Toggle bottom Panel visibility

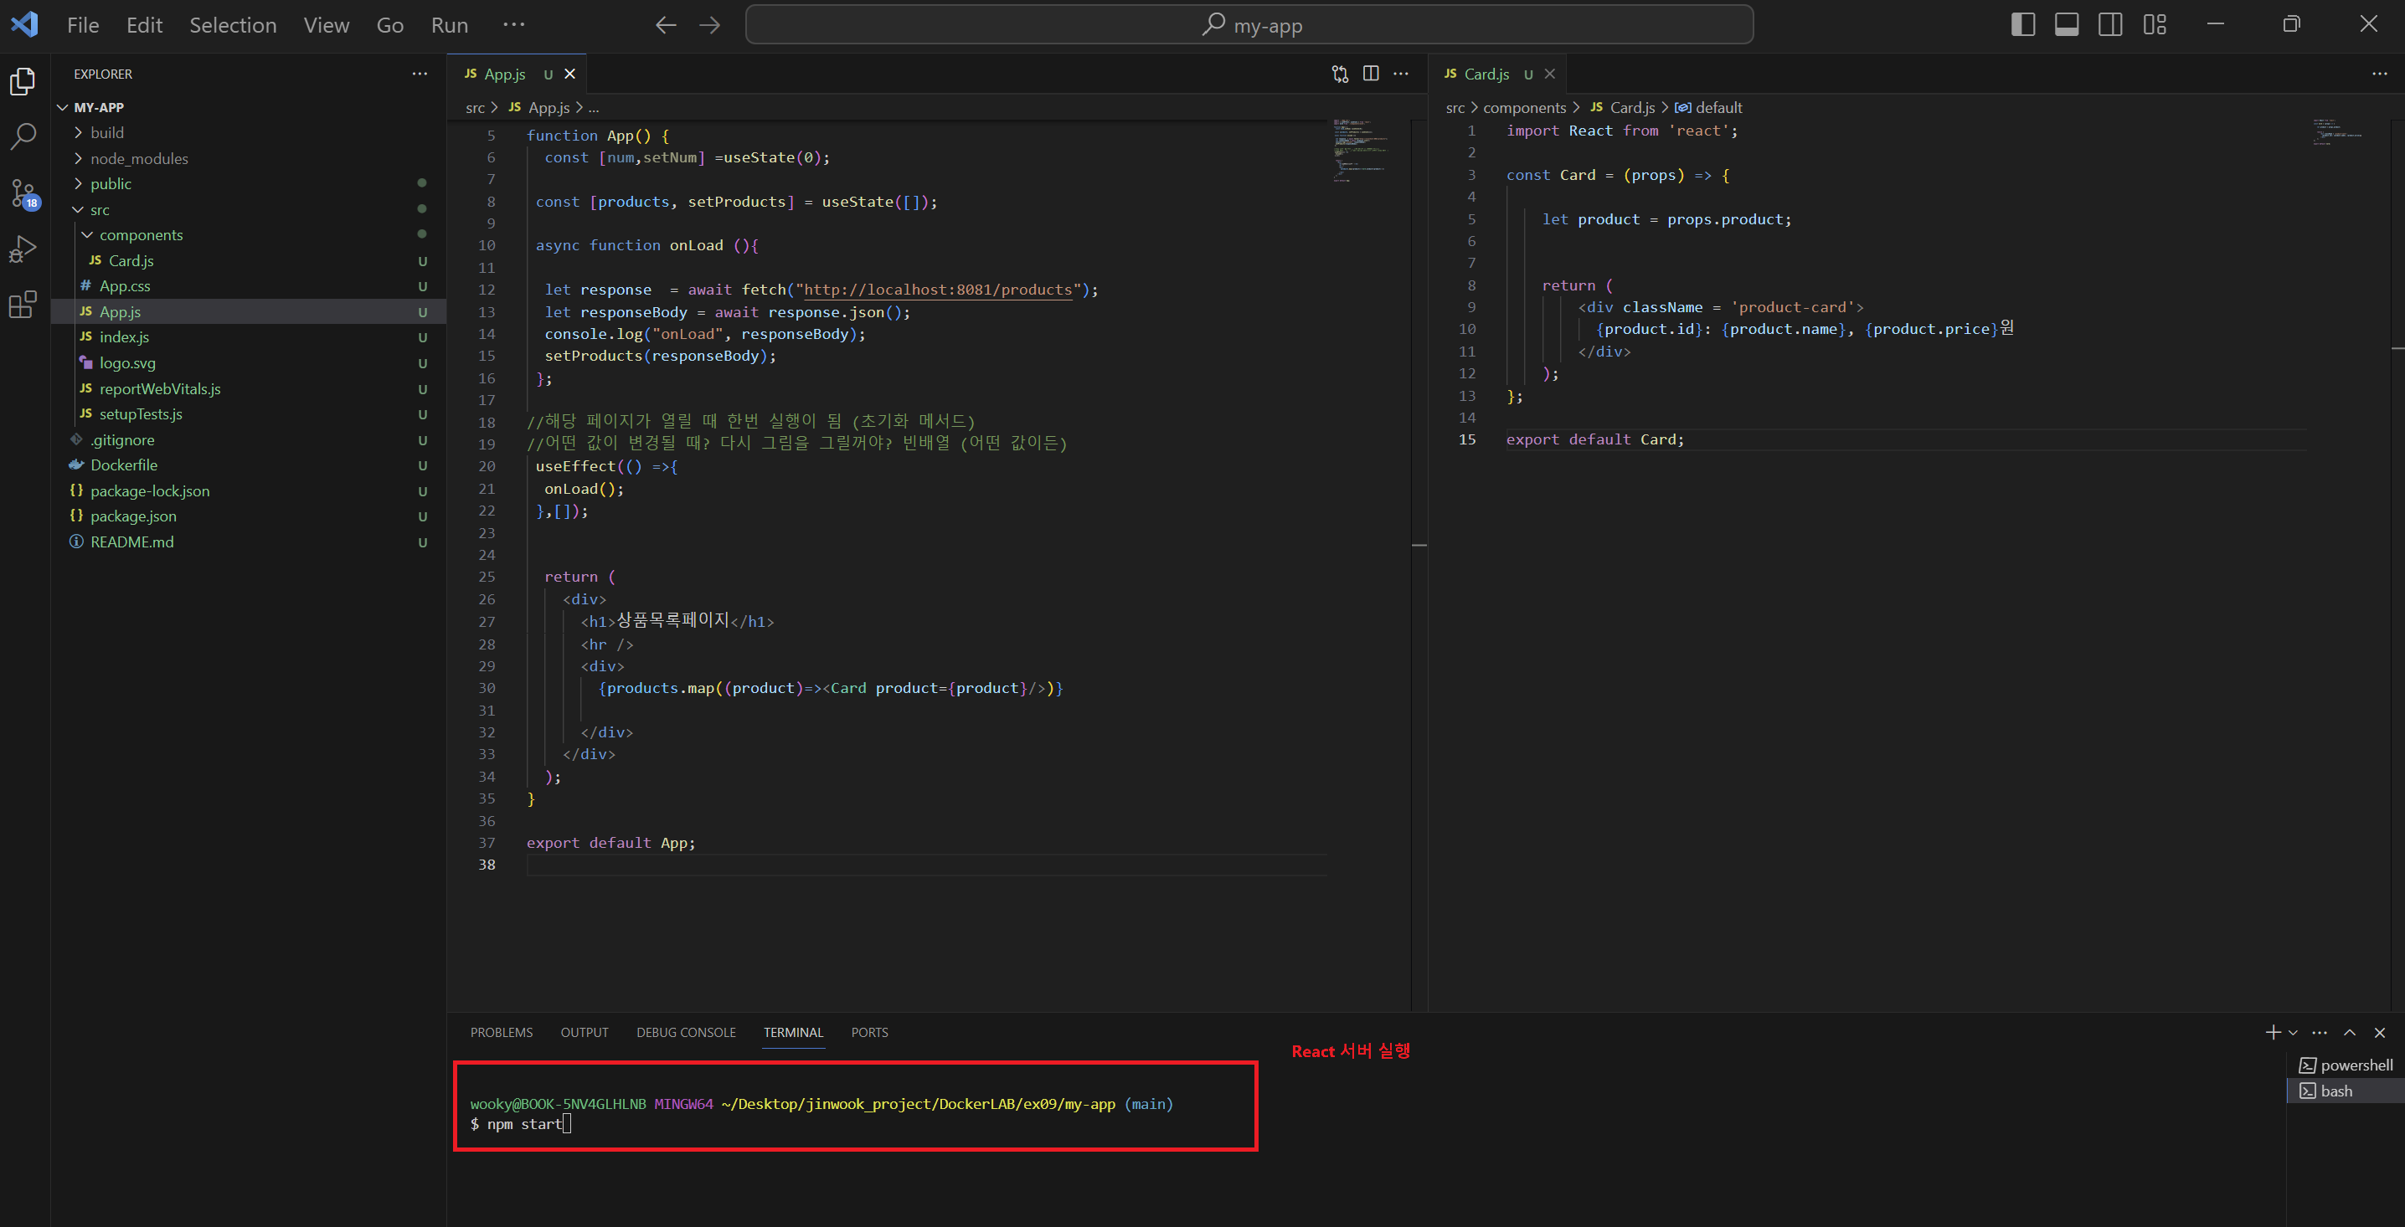coord(2066,25)
